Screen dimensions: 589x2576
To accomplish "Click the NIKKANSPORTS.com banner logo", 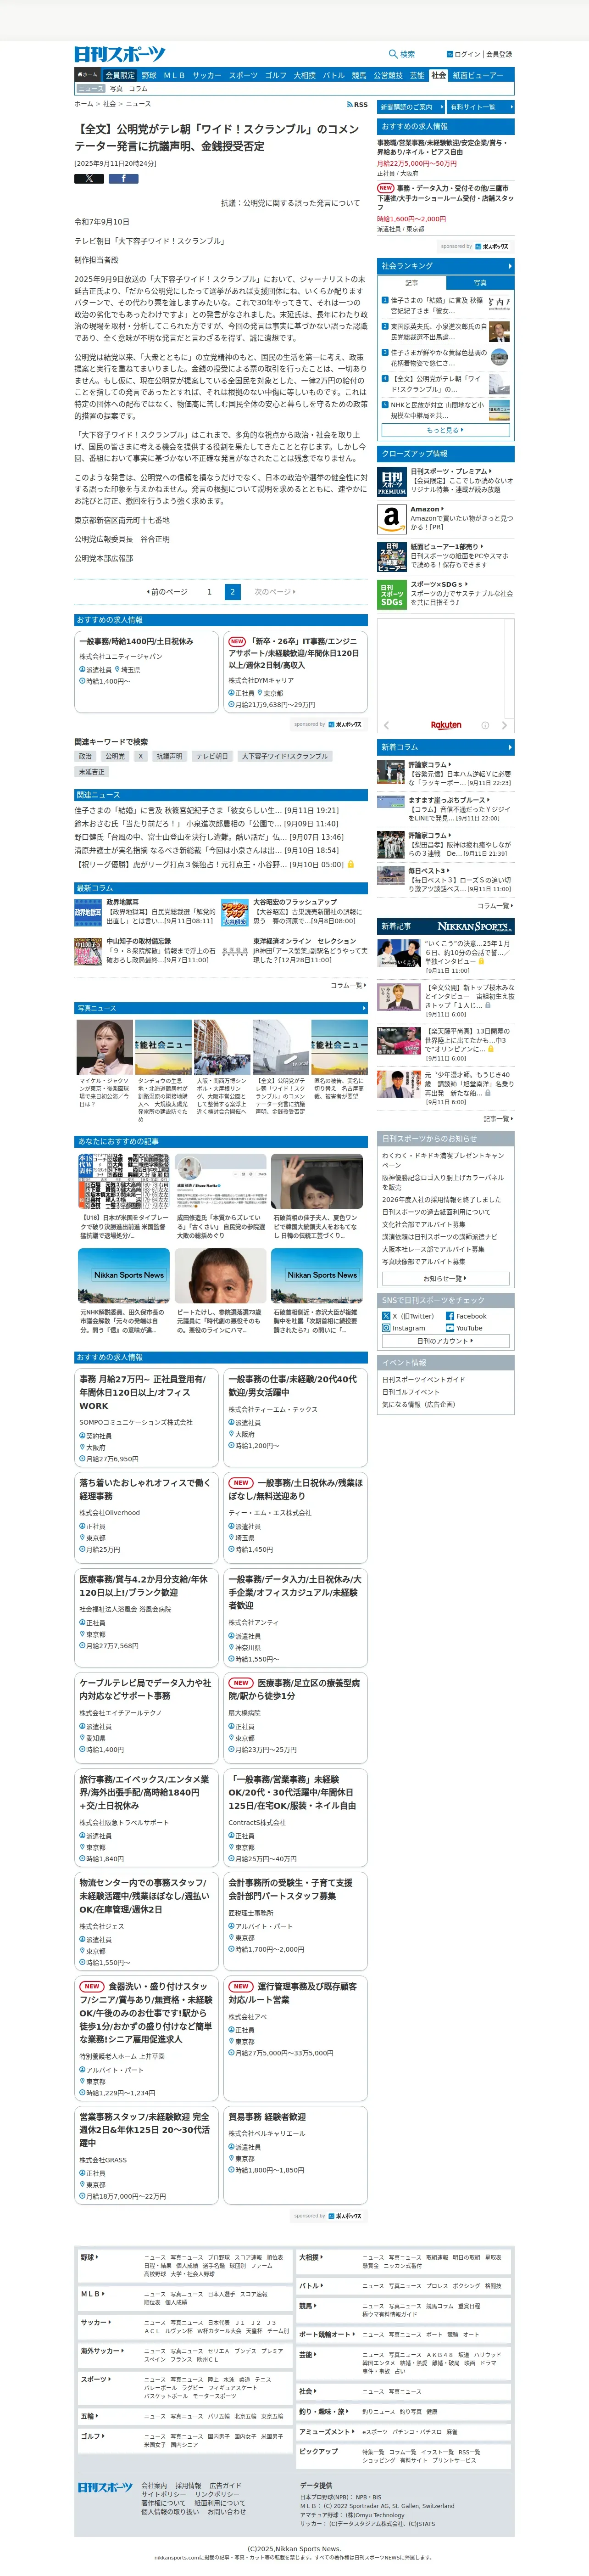I will [475, 927].
